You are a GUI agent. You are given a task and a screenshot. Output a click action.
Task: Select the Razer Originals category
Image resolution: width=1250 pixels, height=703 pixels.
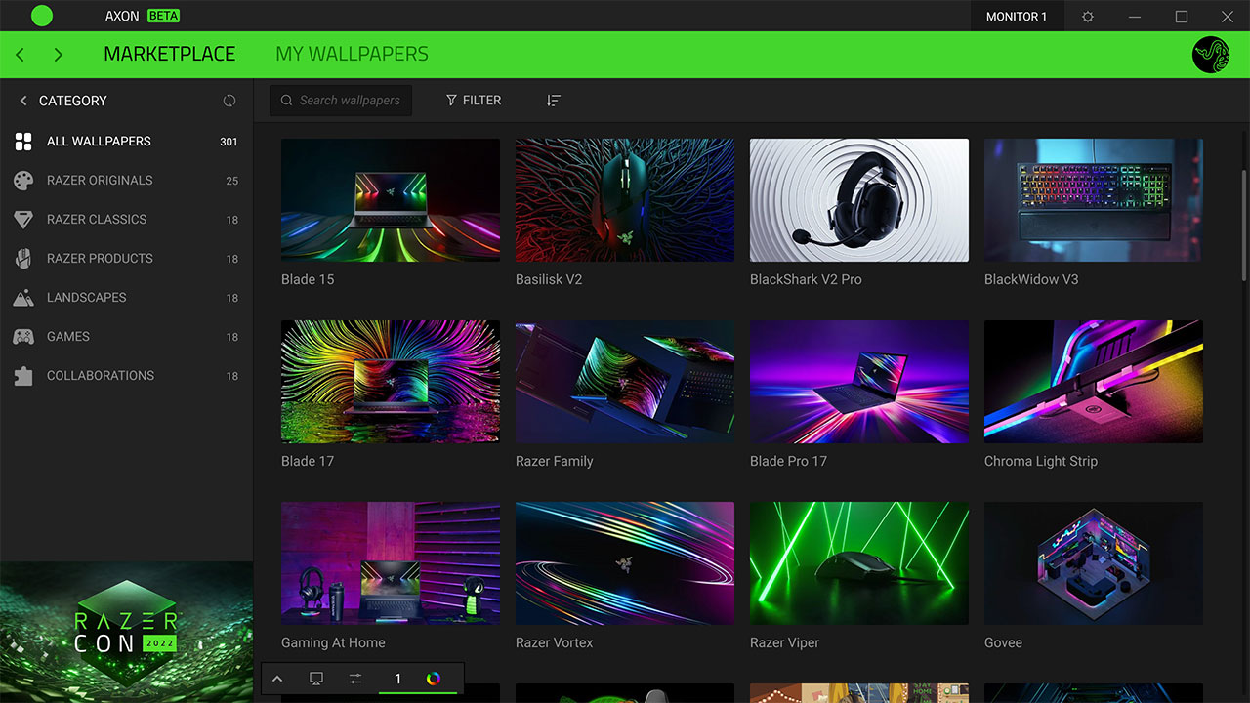pos(100,181)
